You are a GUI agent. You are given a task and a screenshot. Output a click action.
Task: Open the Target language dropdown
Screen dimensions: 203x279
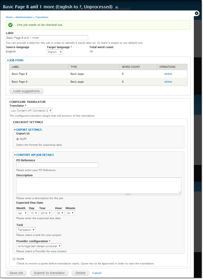55,52
